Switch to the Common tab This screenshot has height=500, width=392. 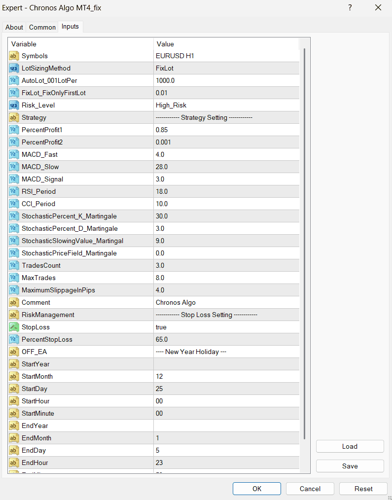42,27
